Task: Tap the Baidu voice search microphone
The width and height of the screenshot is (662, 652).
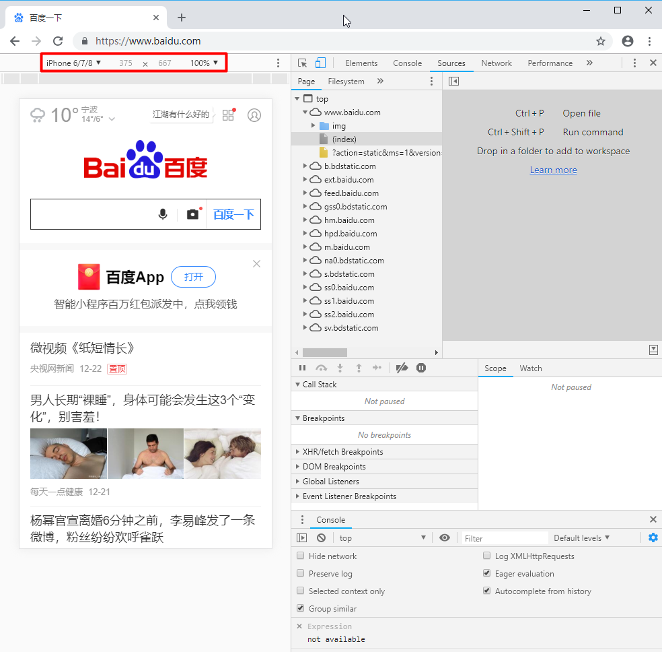Action: click(x=163, y=214)
